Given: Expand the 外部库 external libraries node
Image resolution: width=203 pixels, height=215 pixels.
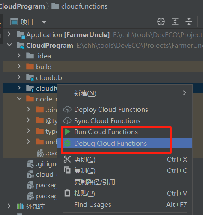Looking at the screenshot, I should tap(9, 206).
